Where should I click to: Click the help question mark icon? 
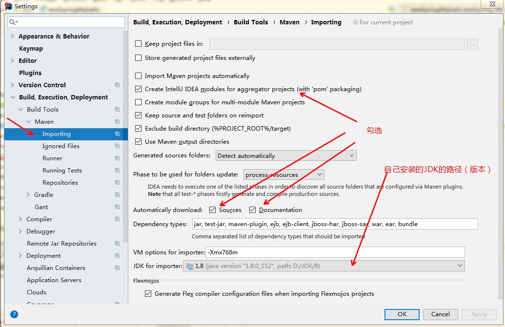(x=14, y=314)
